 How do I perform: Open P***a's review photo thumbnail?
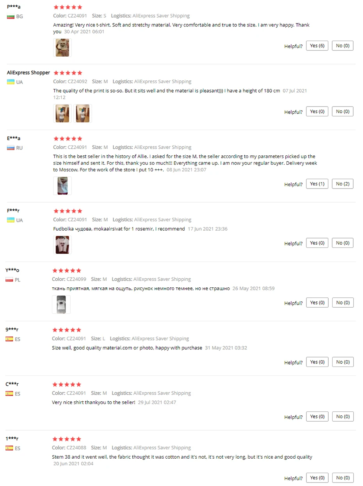pyautogui.click(x=62, y=48)
